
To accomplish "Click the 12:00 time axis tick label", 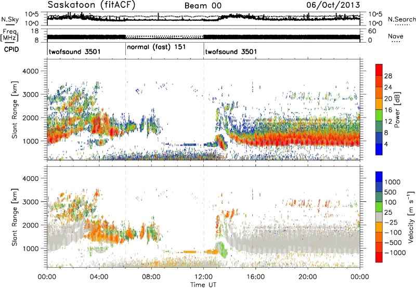I will pos(203,277).
